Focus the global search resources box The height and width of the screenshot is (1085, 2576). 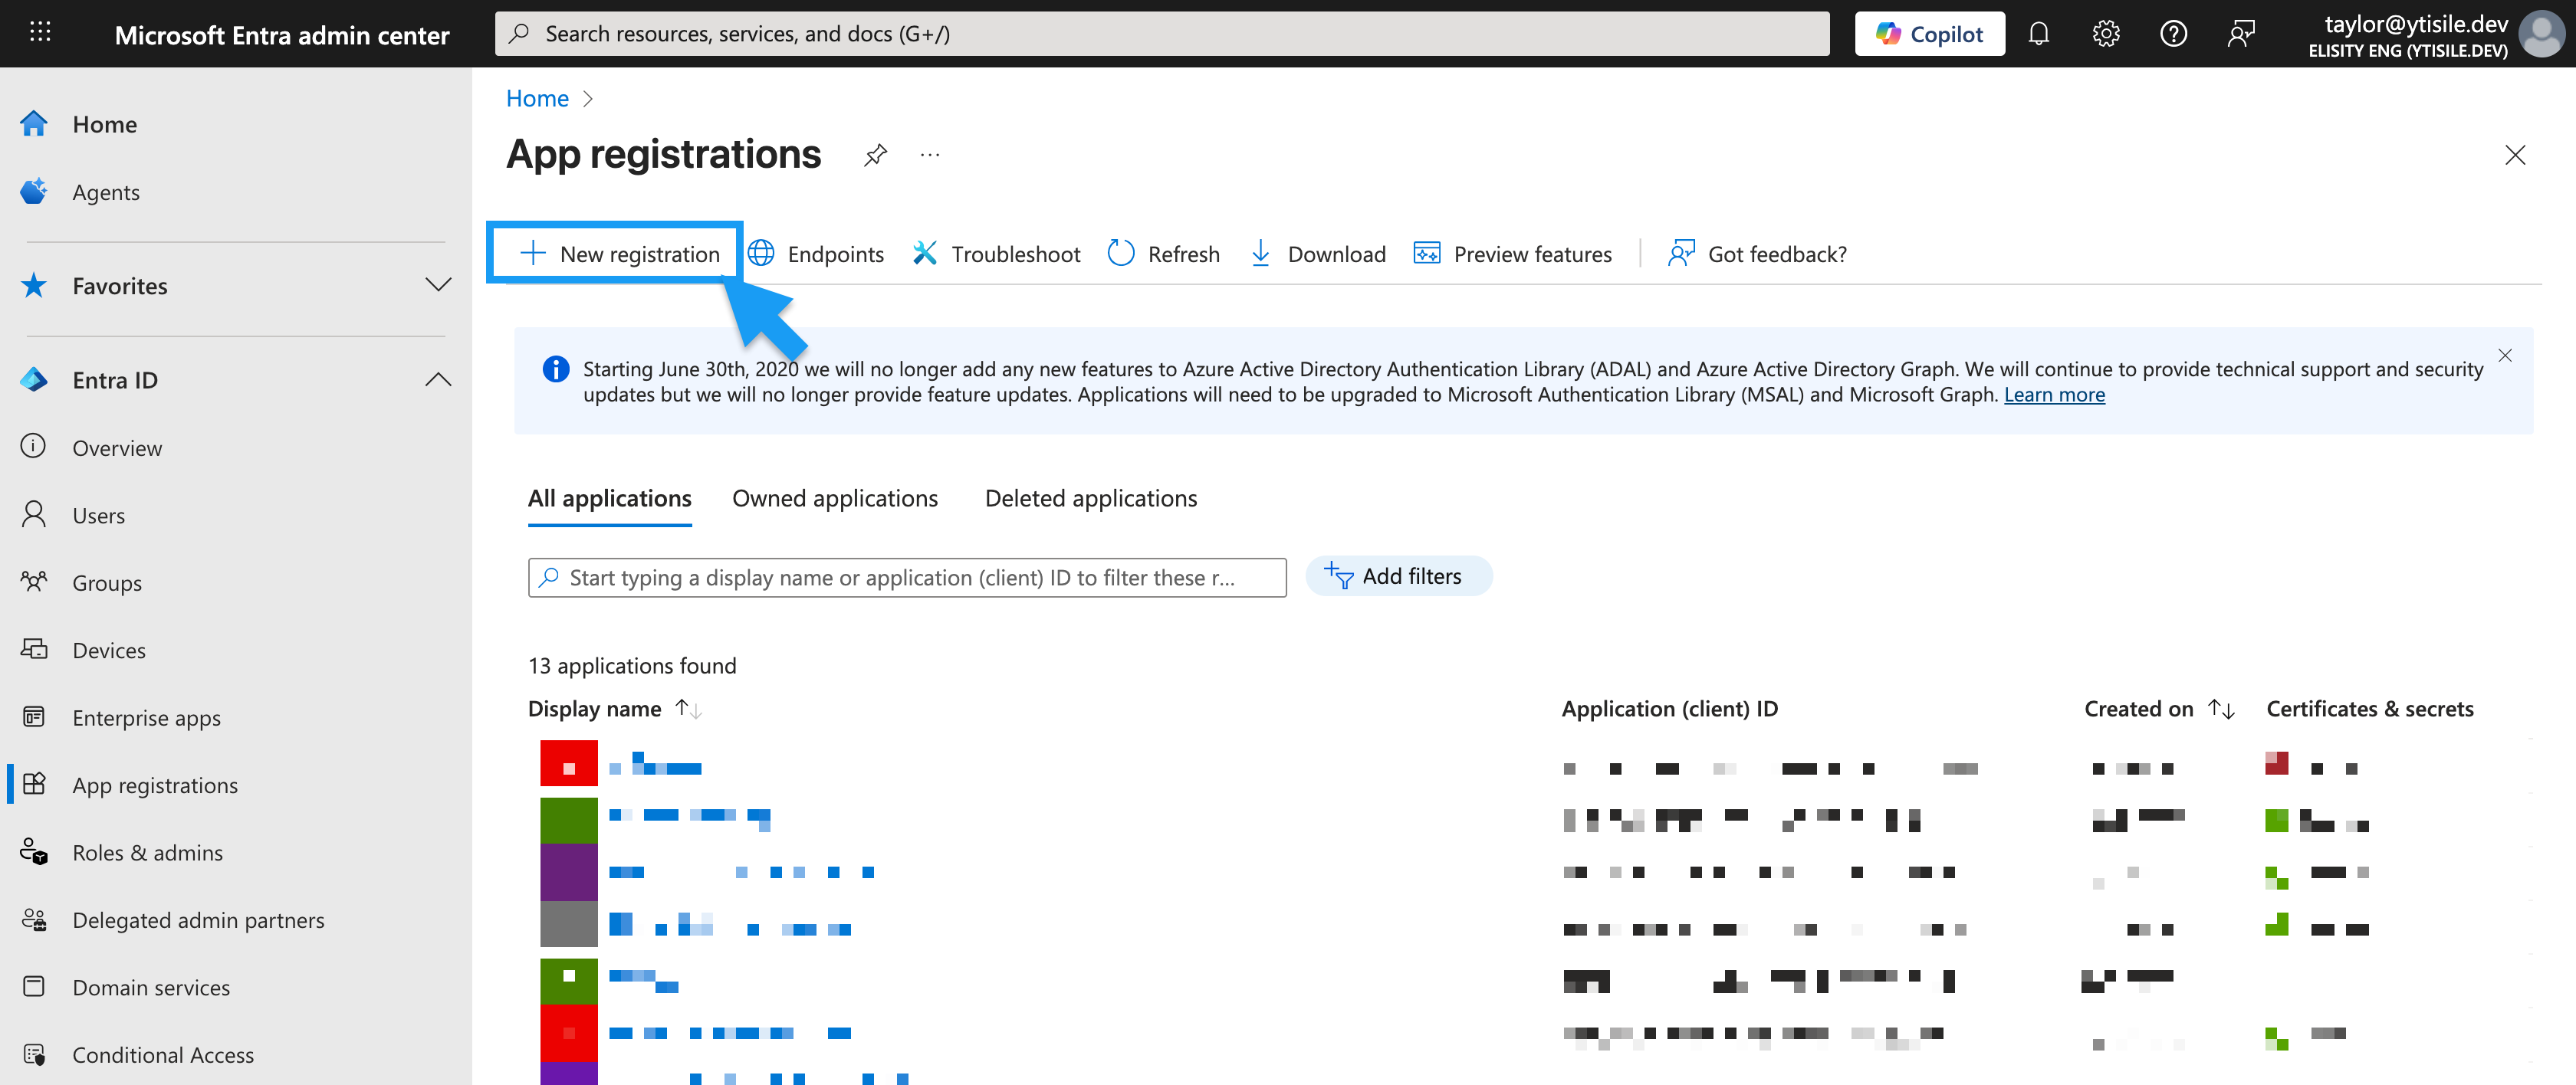[1162, 34]
